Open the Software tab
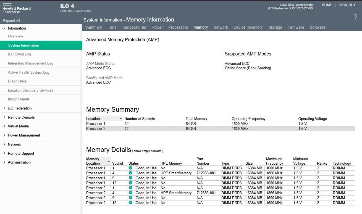Viewport: 362px width, 214px height. coord(318,27)
